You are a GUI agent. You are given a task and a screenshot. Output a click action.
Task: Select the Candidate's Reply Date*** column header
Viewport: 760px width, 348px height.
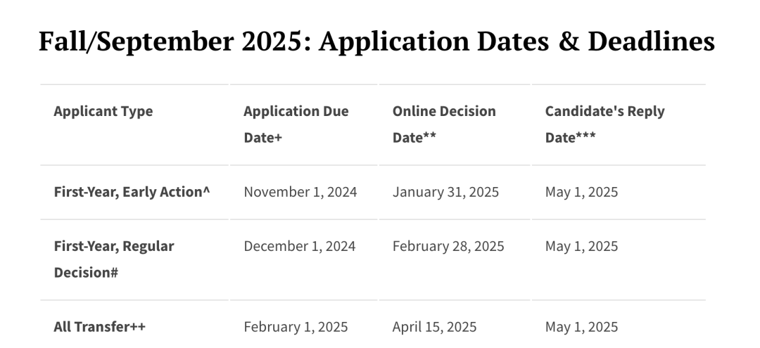[605, 124]
